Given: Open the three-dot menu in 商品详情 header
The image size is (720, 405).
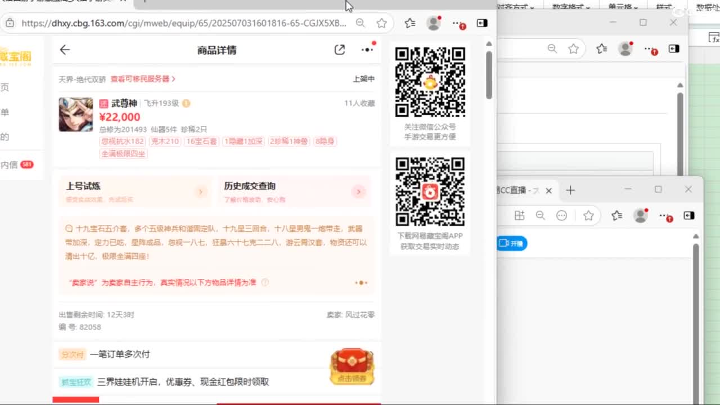Looking at the screenshot, I should pyautogui.click(x=367, y=49).
